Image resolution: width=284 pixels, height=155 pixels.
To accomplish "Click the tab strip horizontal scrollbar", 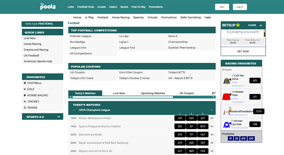I will click(x=123, y=97).
